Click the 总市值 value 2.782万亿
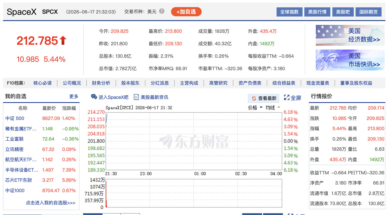 click(x=126, y=69)
